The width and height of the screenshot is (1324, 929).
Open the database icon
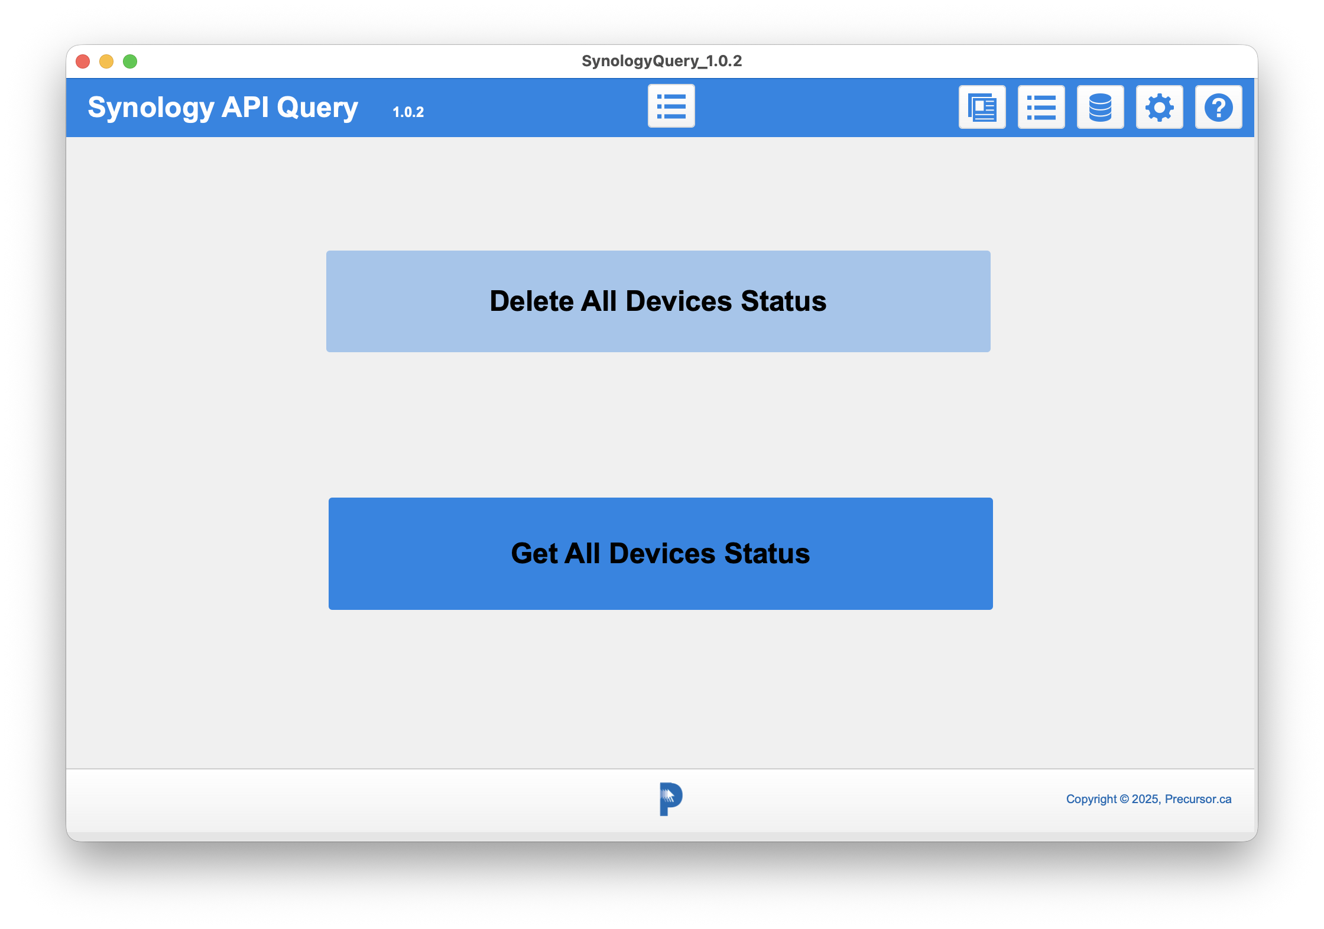click(1100, 107)
